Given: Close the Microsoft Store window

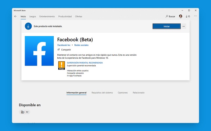Looking at the screenshot, I should pos(196,10).
